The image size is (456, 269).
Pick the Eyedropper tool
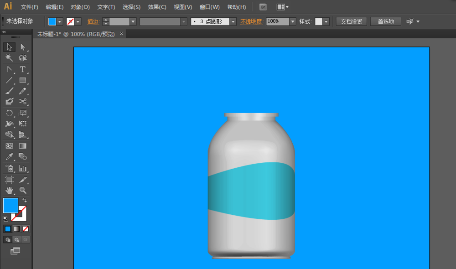point(9,157)
